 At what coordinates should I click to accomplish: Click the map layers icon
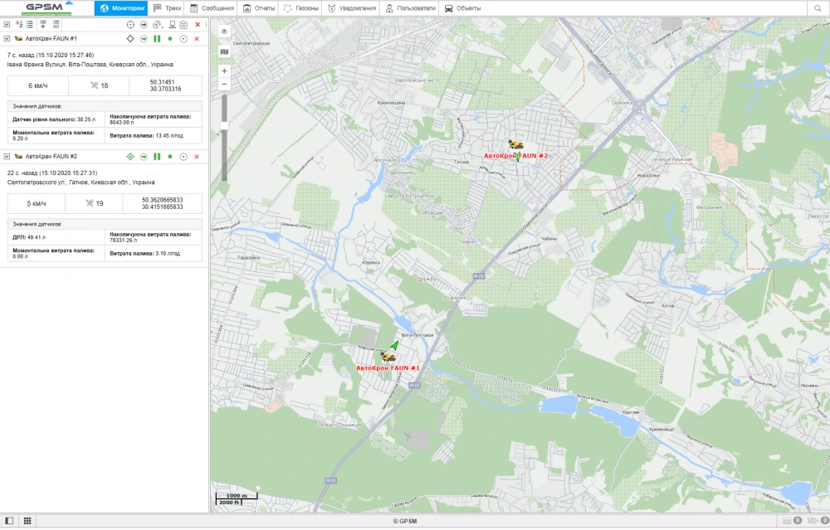click(224, 51)
